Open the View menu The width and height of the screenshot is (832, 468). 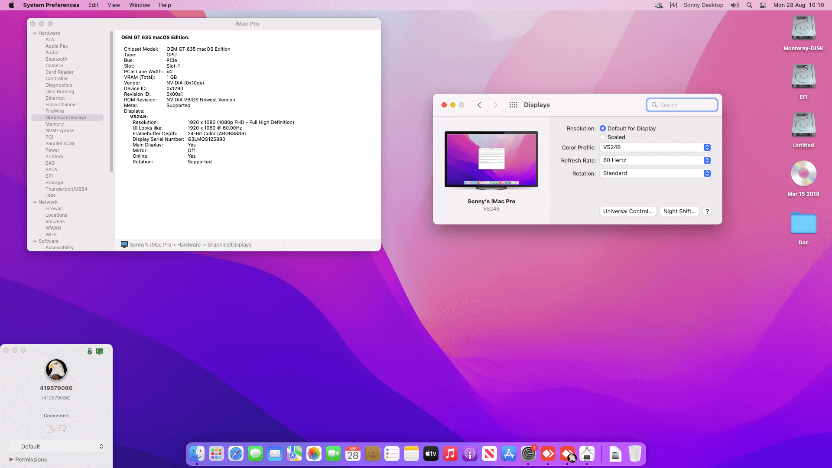point(114,5)
